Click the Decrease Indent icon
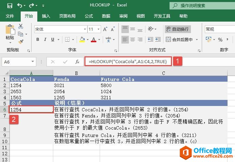Image resolution: width=235 pixels, height=162 pixels. [151, 39]
